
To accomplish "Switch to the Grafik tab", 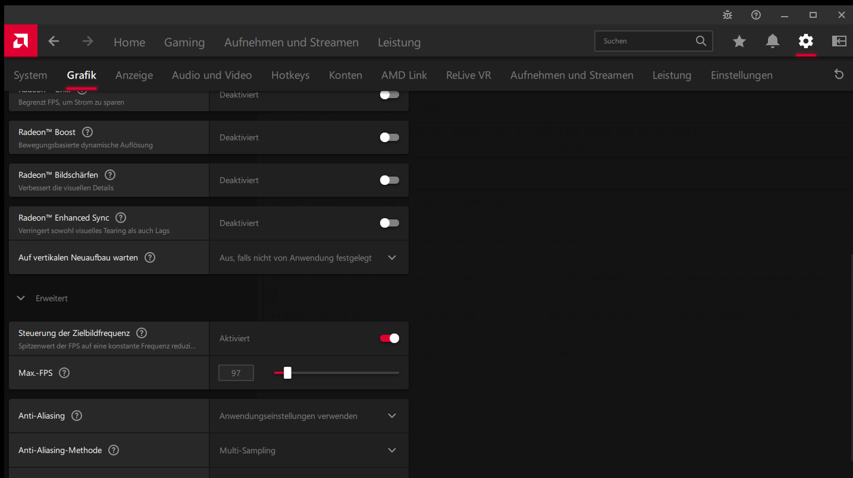I will (x=81, y=75).
